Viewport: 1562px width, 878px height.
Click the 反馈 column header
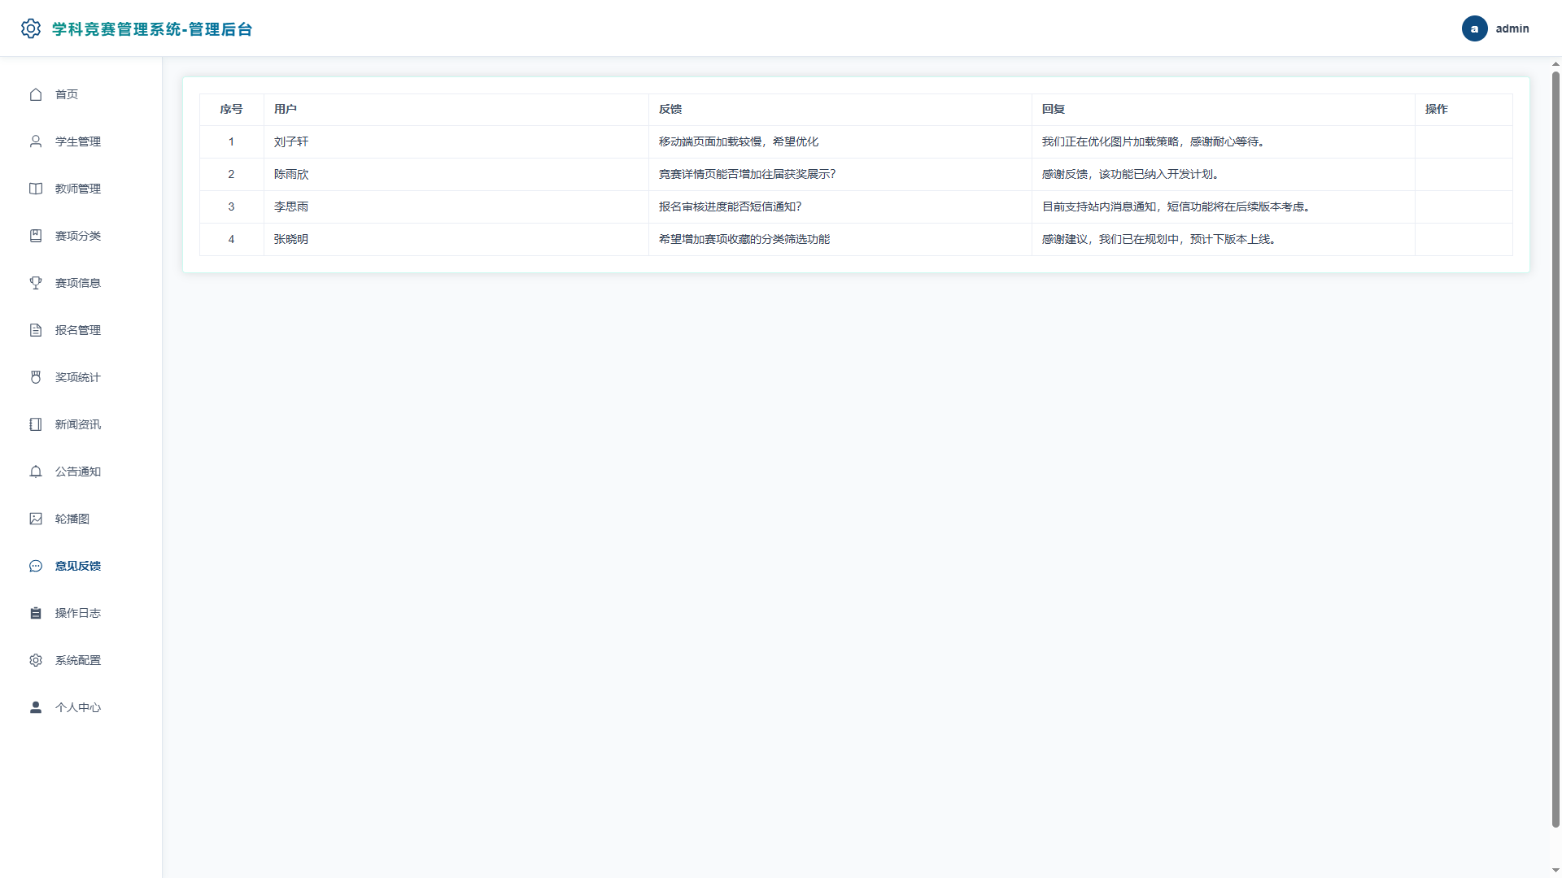pos(670,109)
